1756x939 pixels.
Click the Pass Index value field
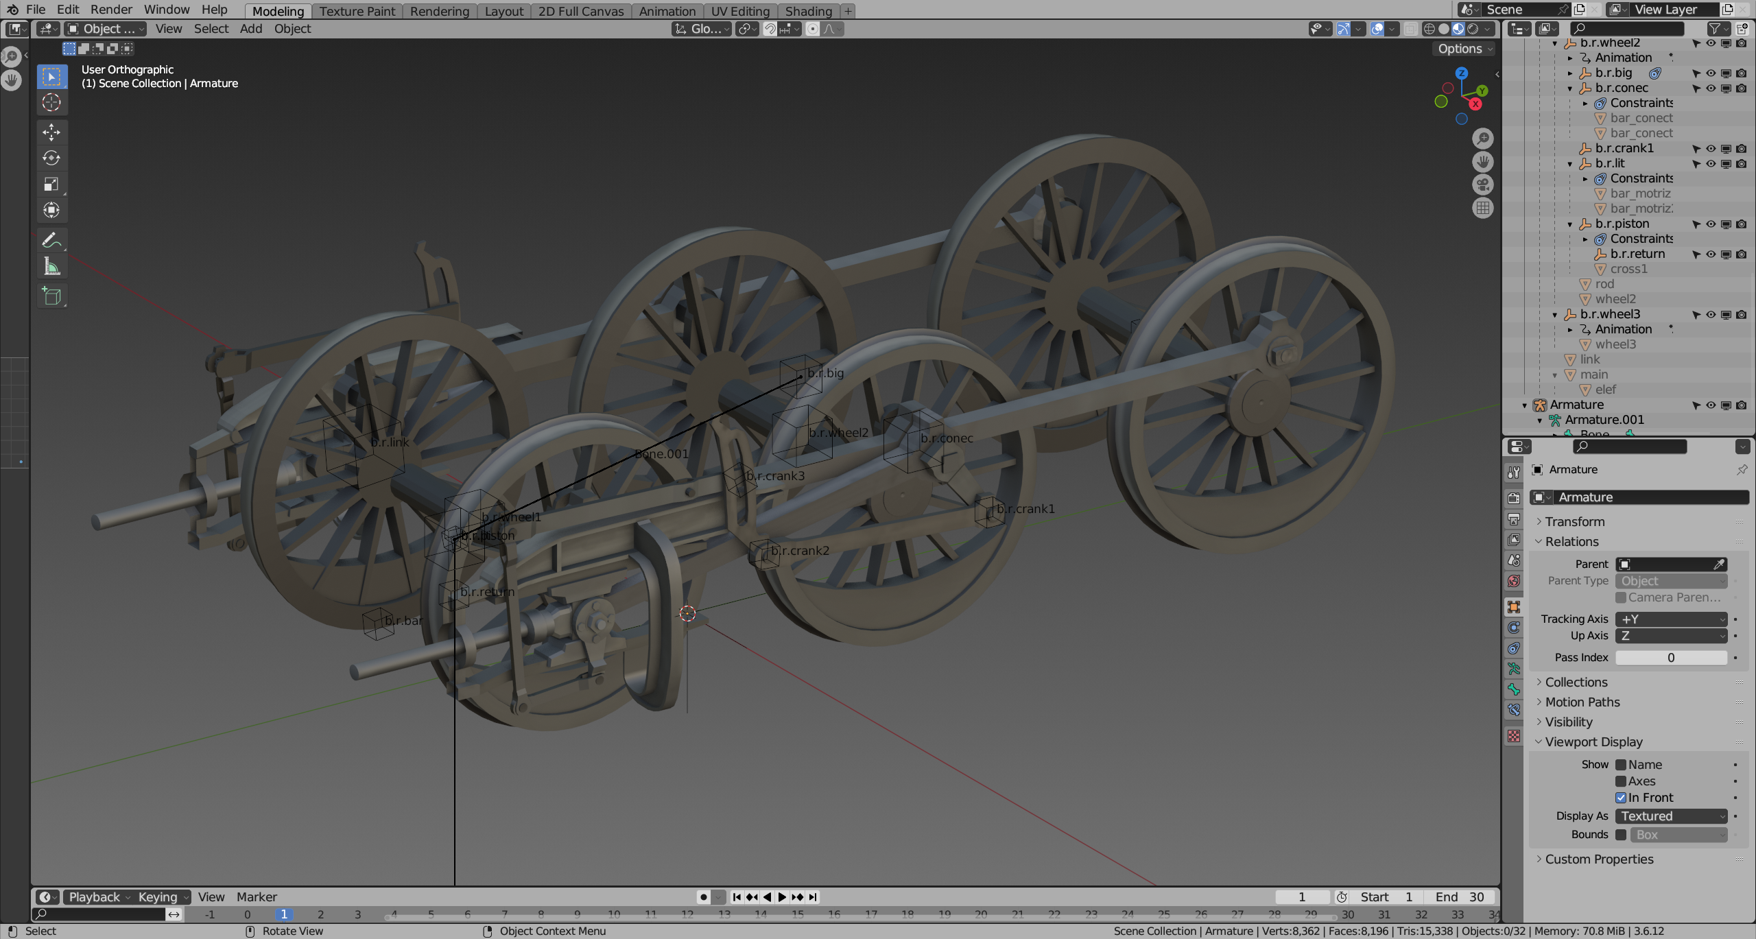(1670, 657)
